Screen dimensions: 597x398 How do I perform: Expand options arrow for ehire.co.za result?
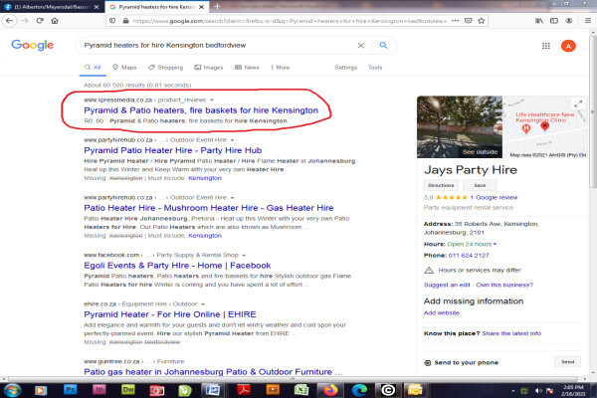point(203,304)
